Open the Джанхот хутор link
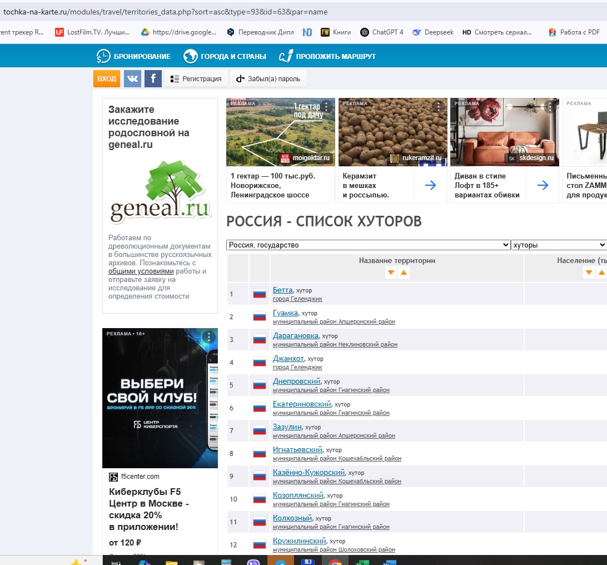 [x=288, y=359]
